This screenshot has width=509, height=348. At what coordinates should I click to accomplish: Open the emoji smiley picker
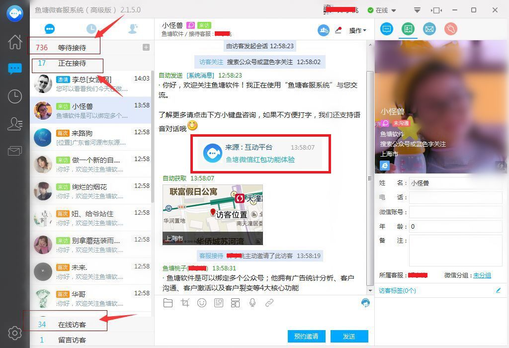pos(202,303)
